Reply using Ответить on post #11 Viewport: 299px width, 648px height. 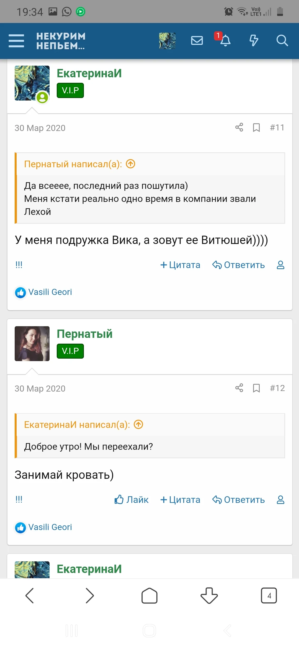click(239, 265)
